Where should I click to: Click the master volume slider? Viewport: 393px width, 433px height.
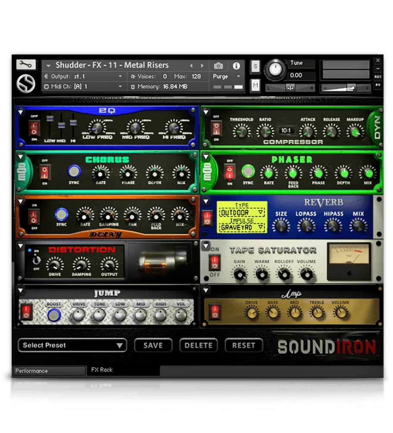[x=345, y=88]
